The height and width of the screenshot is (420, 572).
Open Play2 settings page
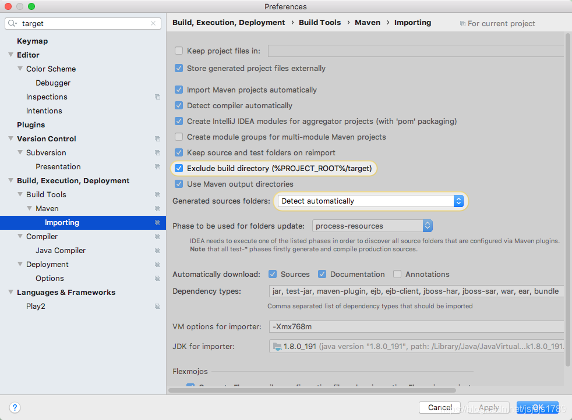coord(36,307)
